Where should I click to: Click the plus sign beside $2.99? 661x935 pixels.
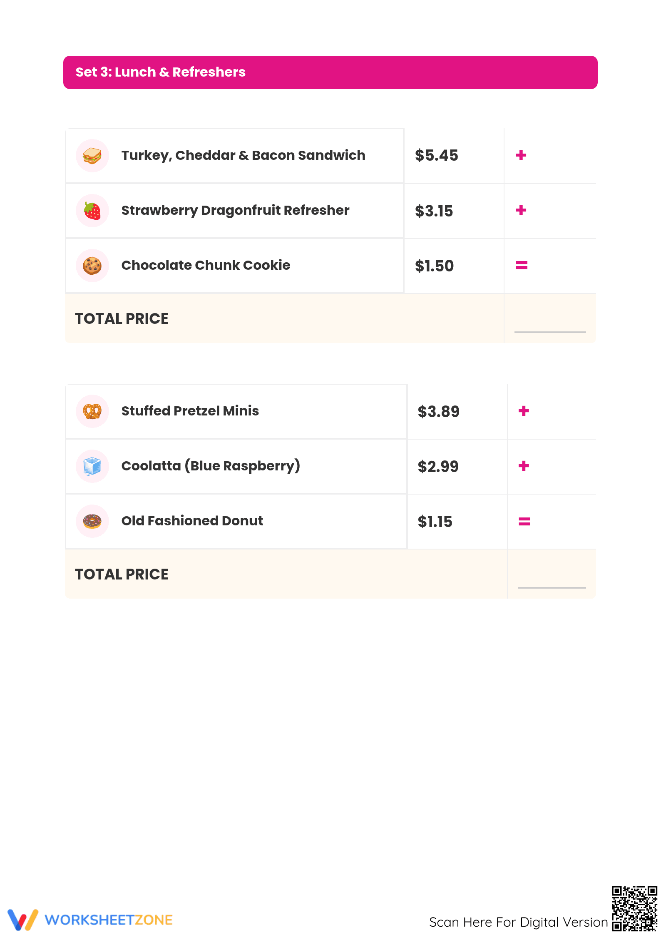pyautogui.click(x=524, y=466)
